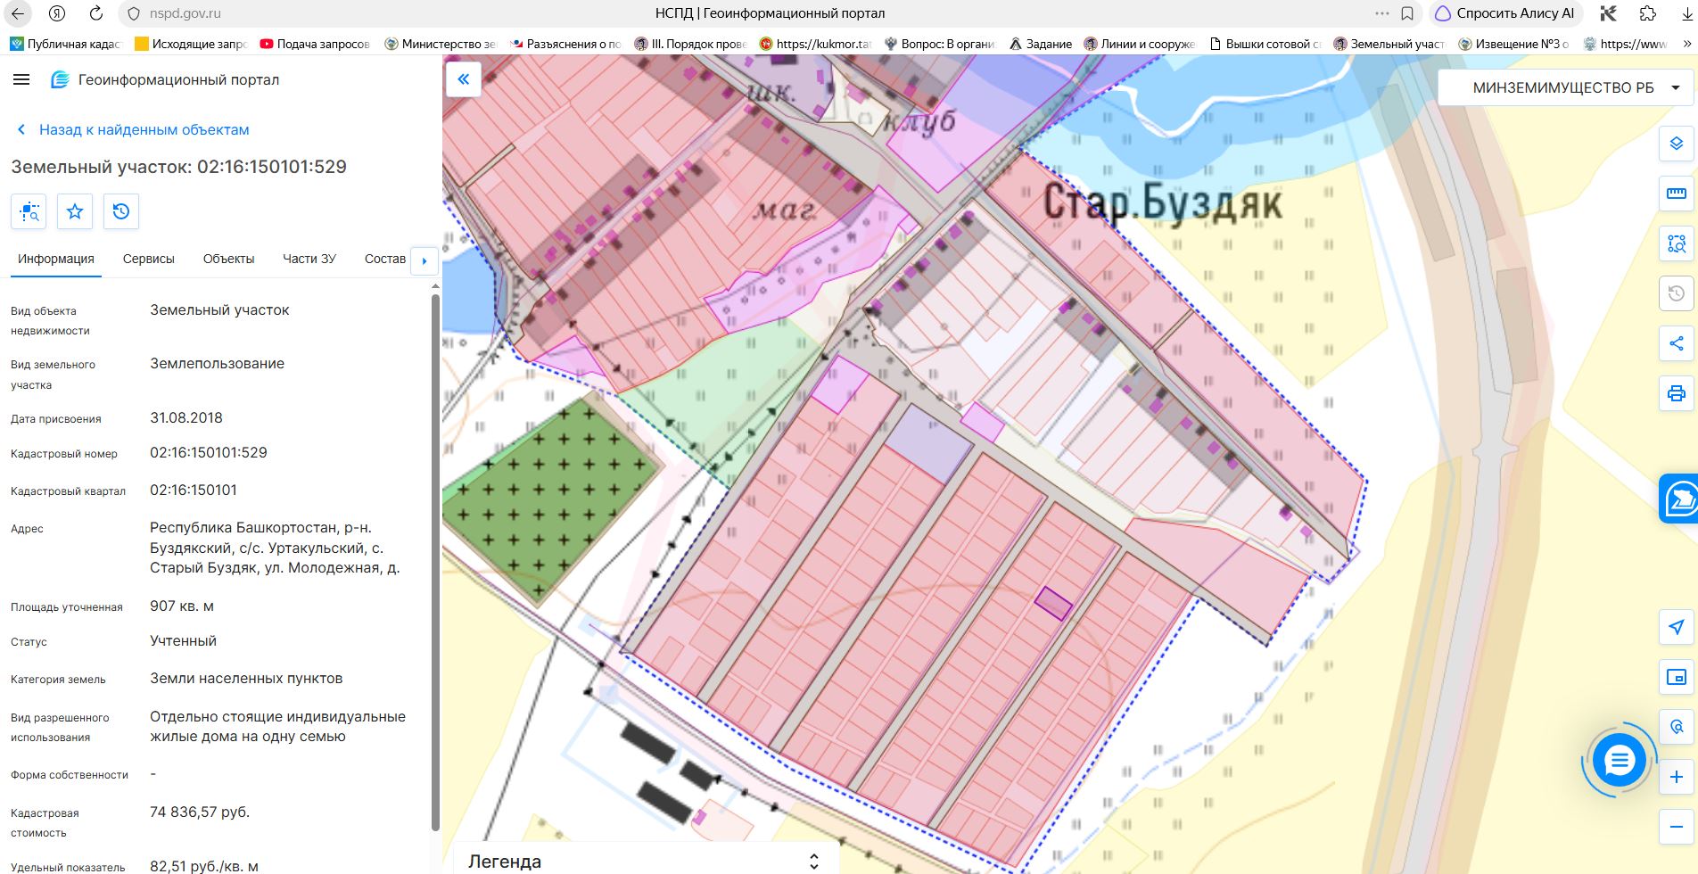Activate the area search tool on map
The height and width of the screenshot is (874, 1698).
(x=1677, y=243)
